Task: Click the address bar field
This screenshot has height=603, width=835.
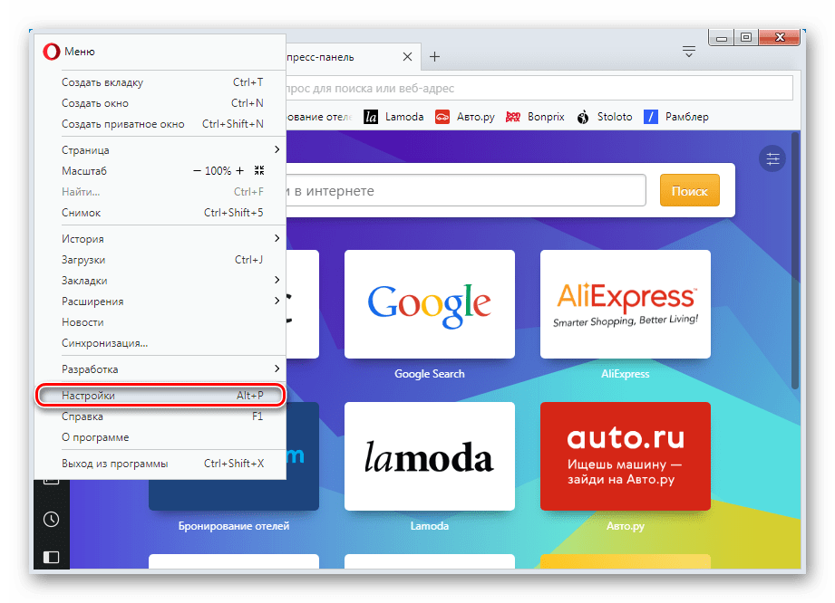Action: click(x=539, y=88)
